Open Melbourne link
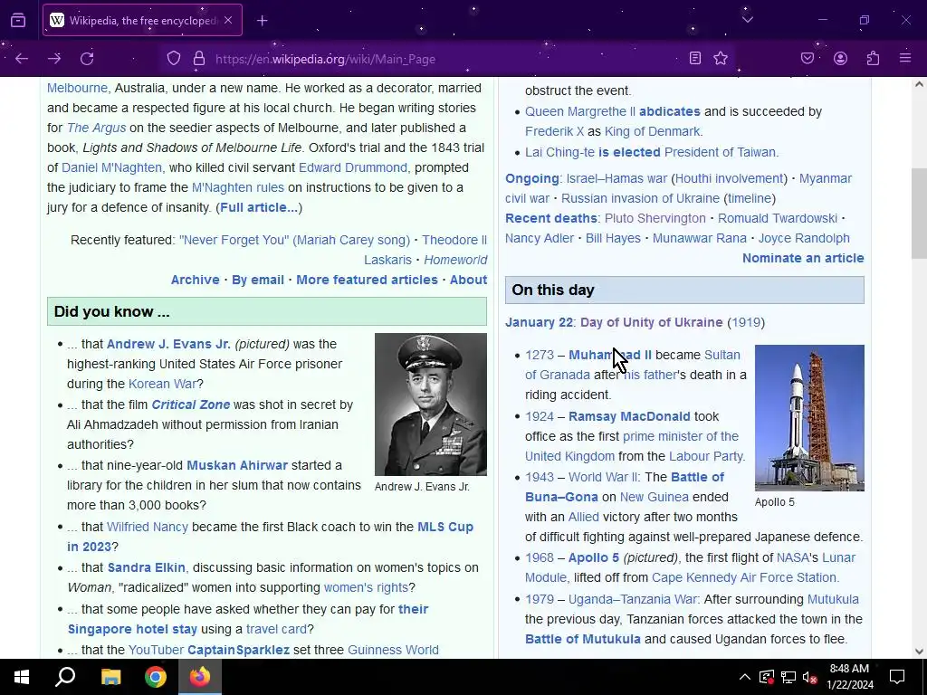The image size is (927, 695). tap(78, 88)
